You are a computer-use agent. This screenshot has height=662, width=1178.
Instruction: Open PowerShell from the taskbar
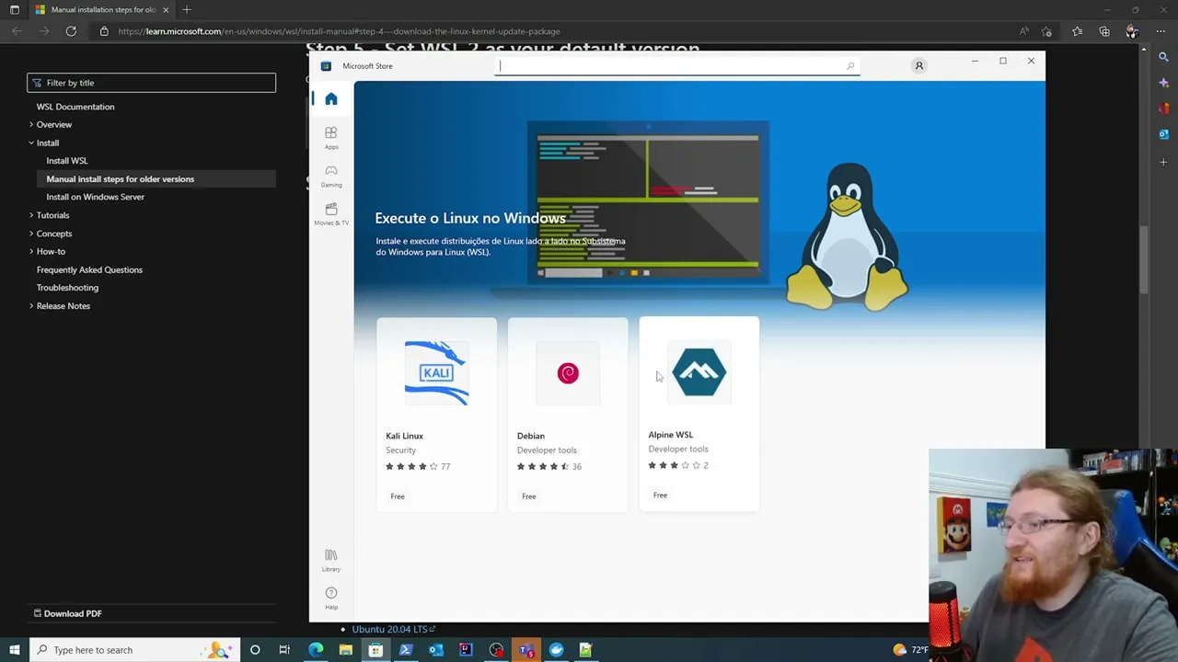click(406, 650)
